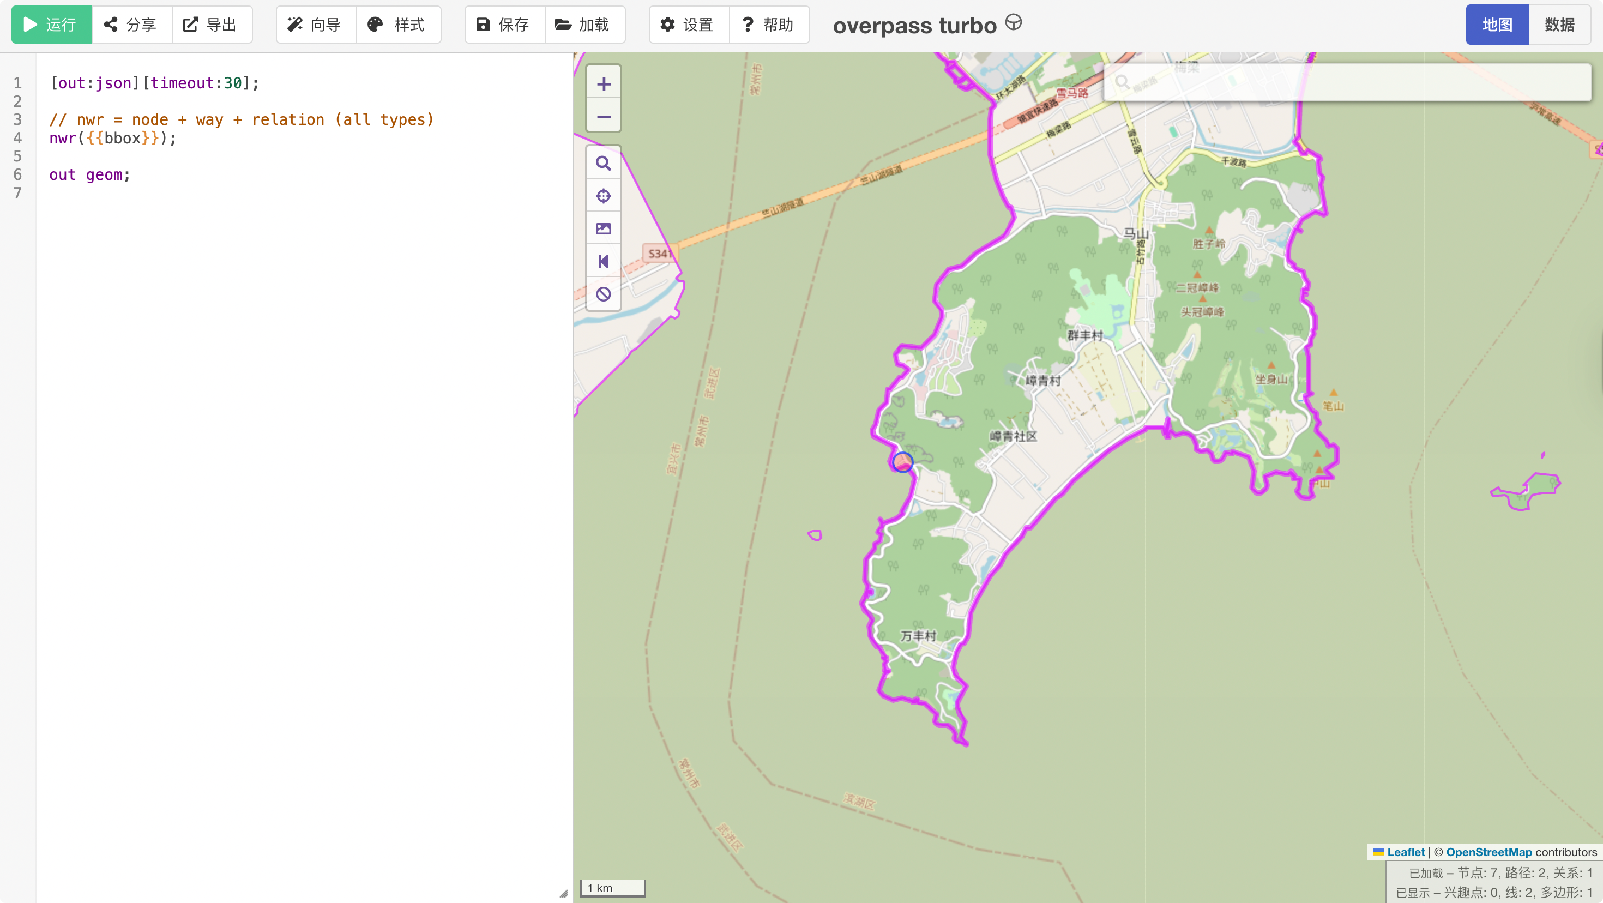The image size is (1603, 903).
Task: Click the clear data overlay icon
Action: coord(604,294)
